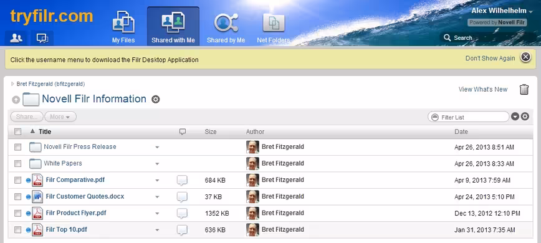
Task: Check the Filr Comparative.pdf checkbox
Action: click(x=17, y=180)
